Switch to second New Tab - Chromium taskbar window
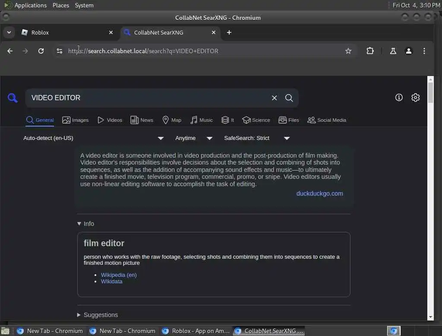Viewport: 442px width, 336px height. 122,331
